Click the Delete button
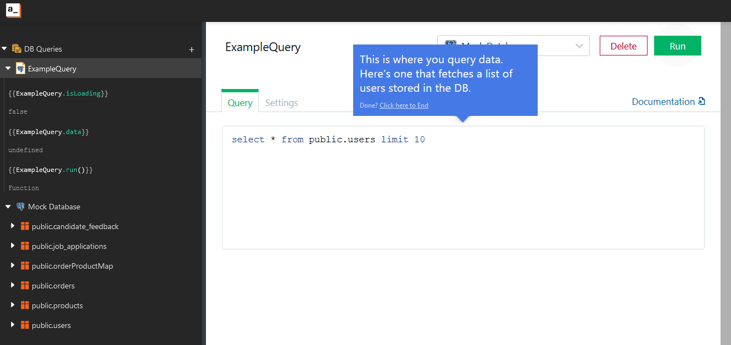This screenshot has height=345, width=731. (x=623, y=46)
